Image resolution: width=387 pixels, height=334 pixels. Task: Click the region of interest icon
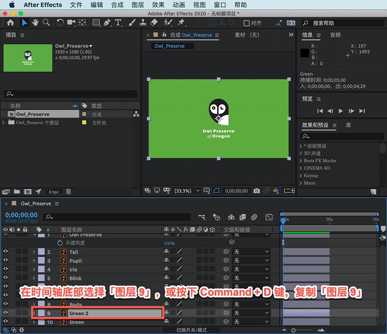tap(207, 191)
